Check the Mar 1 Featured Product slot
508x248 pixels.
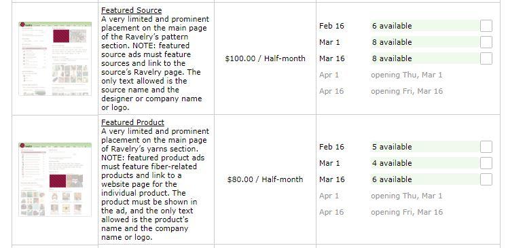tap(486, 163)
